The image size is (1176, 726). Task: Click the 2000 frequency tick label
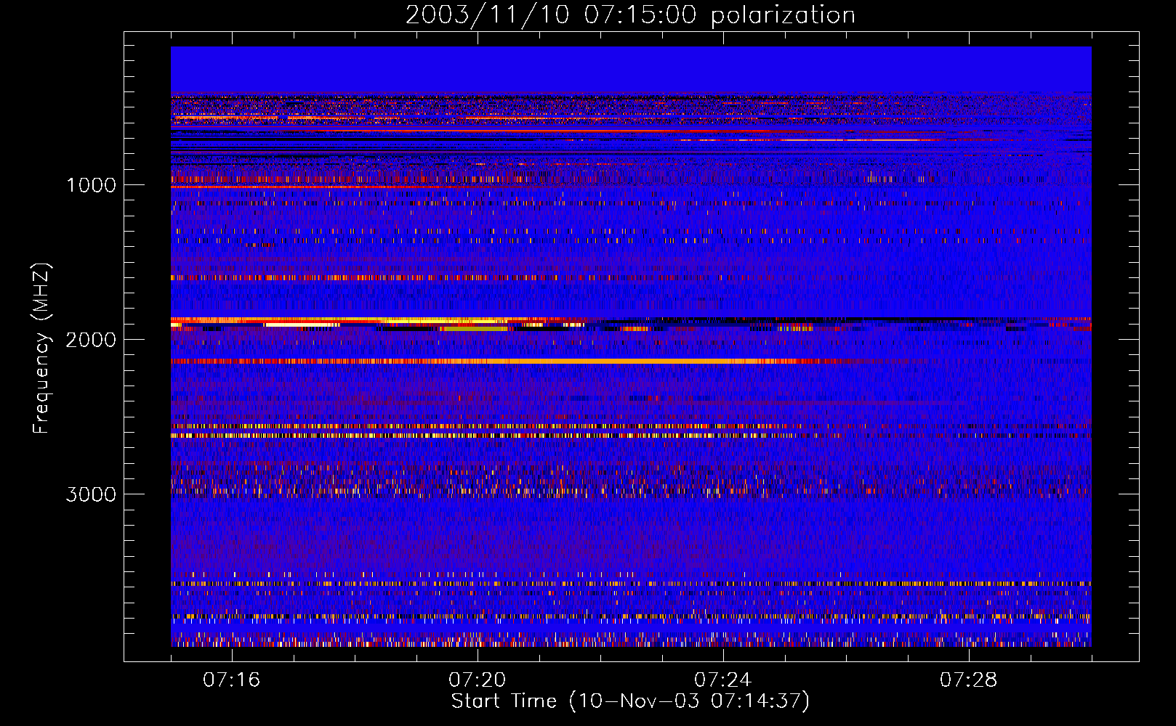click(x=91, y=340)
